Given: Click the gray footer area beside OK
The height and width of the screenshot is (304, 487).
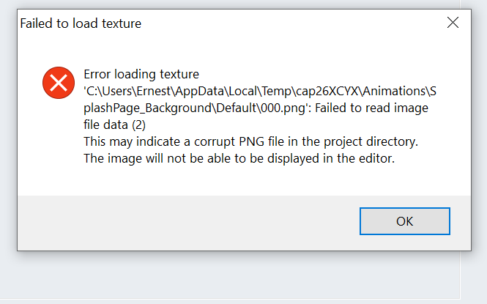Looking at the screenshot, I should [186, 222].
